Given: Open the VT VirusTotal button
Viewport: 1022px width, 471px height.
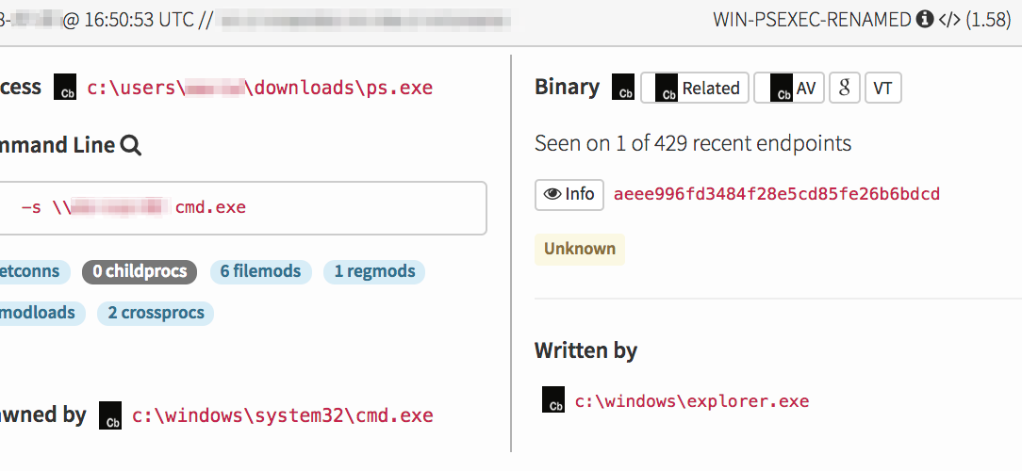Looking at the screenshot, I should point(882,88).
